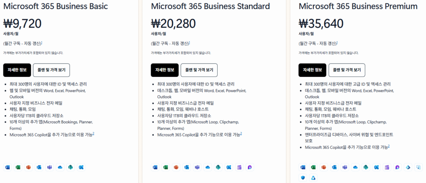Open 자세한 정보 for Business Standard
This screenshot has height=183, width=426.
pos(165,70)
